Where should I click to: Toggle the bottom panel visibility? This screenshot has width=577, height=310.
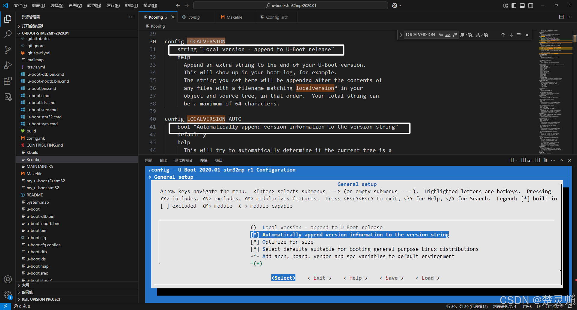tap(522, 5)
